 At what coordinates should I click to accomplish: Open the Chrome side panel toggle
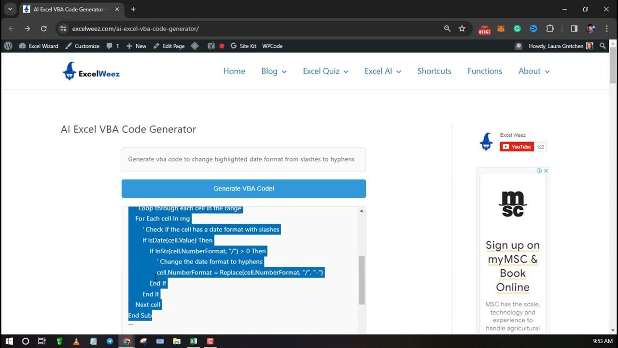574,29
